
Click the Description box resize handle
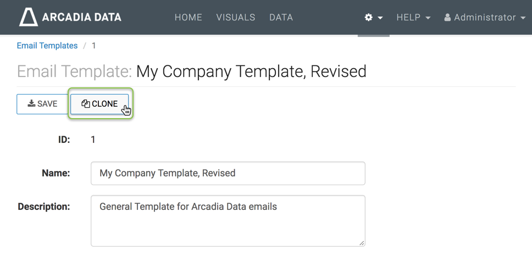(361, 242)
